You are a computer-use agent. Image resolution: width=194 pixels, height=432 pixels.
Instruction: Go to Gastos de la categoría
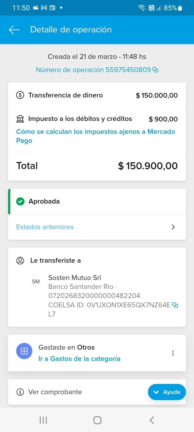point(79,359)
